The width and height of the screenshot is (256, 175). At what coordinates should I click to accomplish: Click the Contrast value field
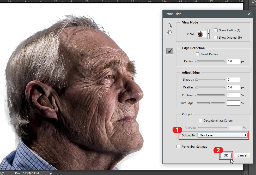[x=234, y=95]
